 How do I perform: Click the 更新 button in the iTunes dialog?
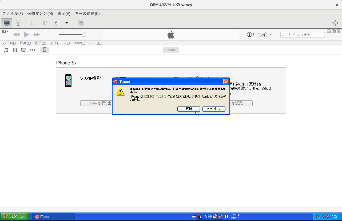[x=189, y=109]
